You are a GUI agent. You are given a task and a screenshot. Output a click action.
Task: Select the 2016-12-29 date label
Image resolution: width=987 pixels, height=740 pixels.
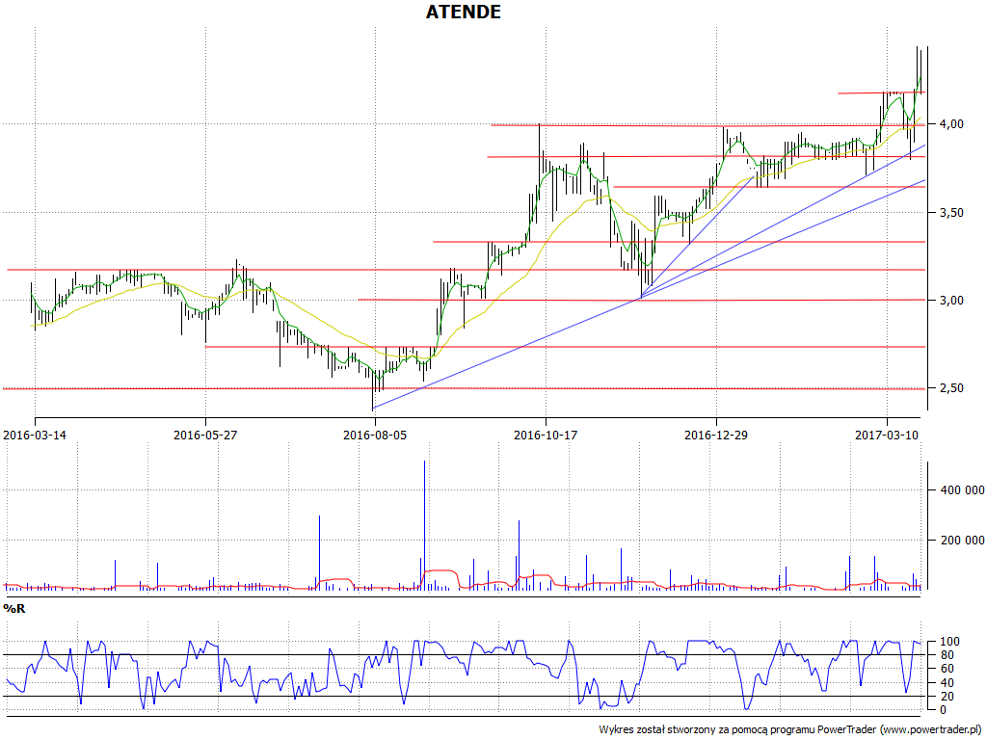716,435
